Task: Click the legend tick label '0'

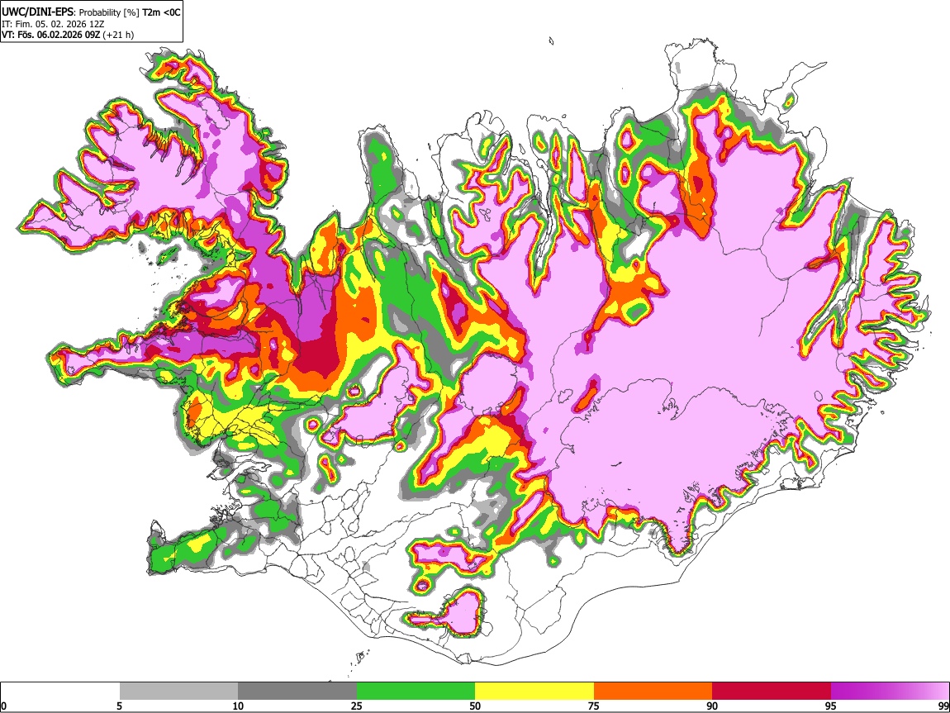Action: [4, 706]
